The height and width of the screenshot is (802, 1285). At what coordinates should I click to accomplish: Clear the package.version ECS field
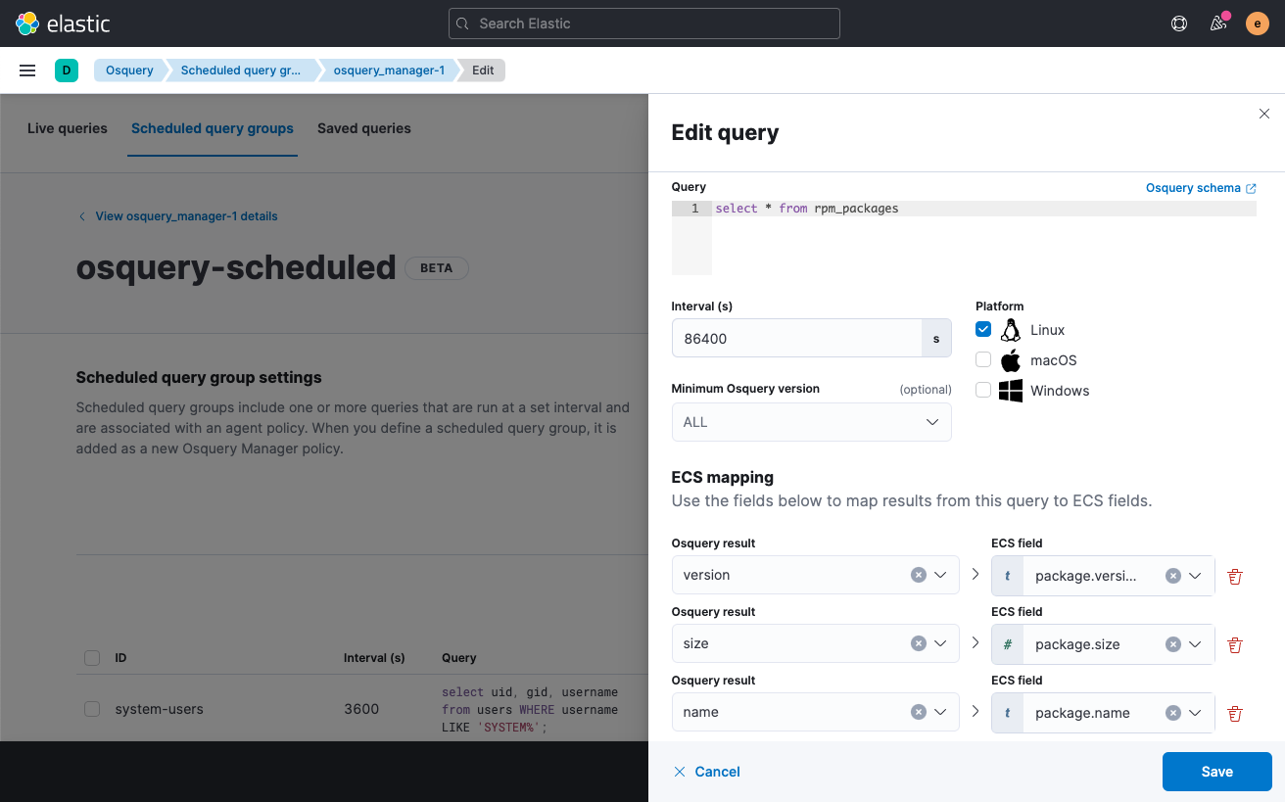(x=1173, y=576)
